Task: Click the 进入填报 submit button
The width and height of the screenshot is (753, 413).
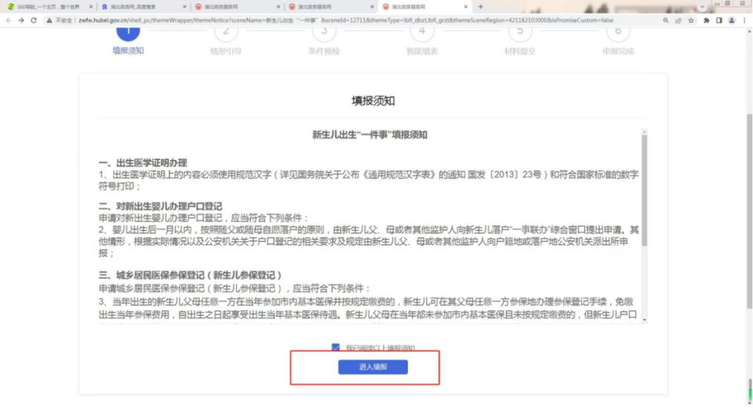Action: coord(373,367)
